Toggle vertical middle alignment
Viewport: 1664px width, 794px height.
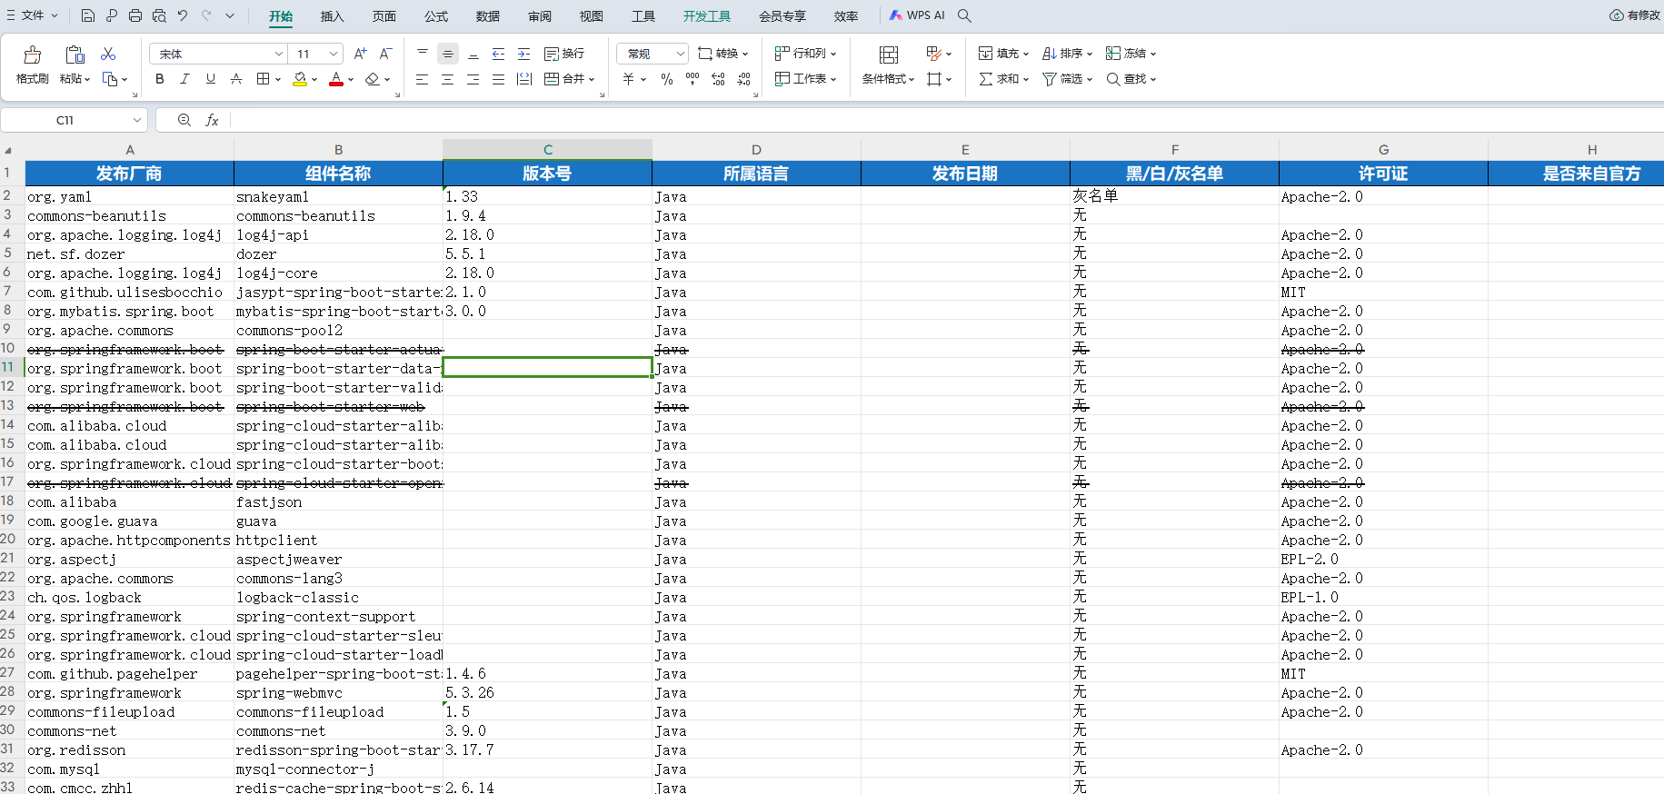447,54
